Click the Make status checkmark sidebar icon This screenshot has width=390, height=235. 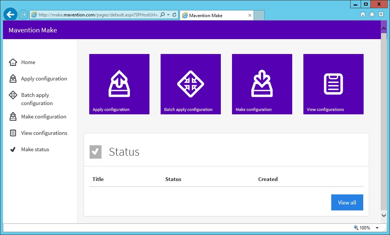pos(13,150)
